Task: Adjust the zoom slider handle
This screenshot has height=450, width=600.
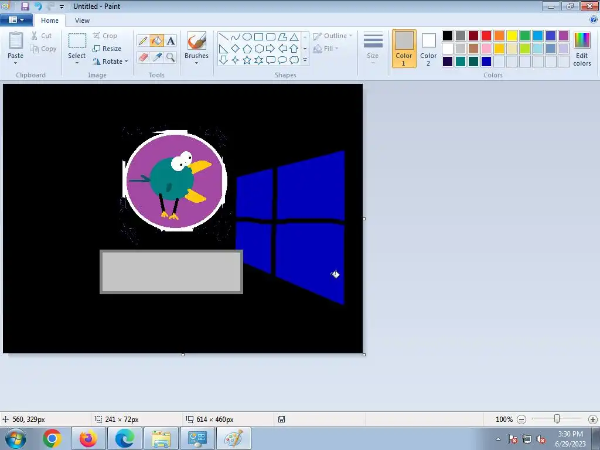Action: coord(557,419)
